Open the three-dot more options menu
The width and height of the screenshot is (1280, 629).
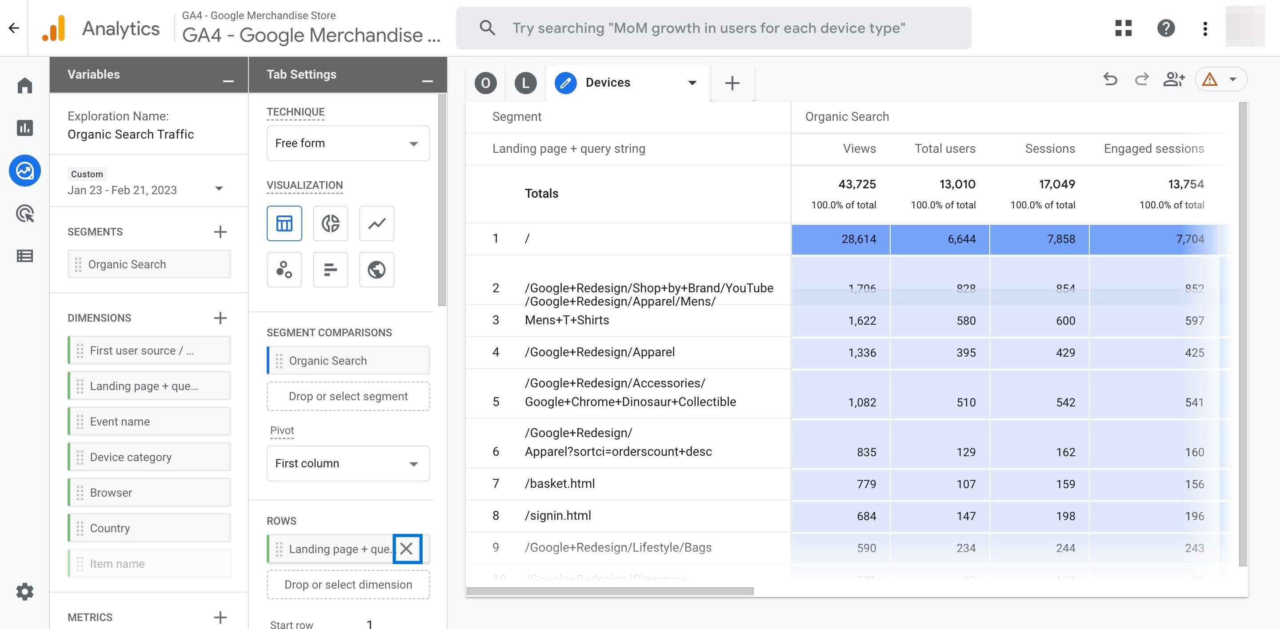pyautogui.click(x=1205, y=28)
